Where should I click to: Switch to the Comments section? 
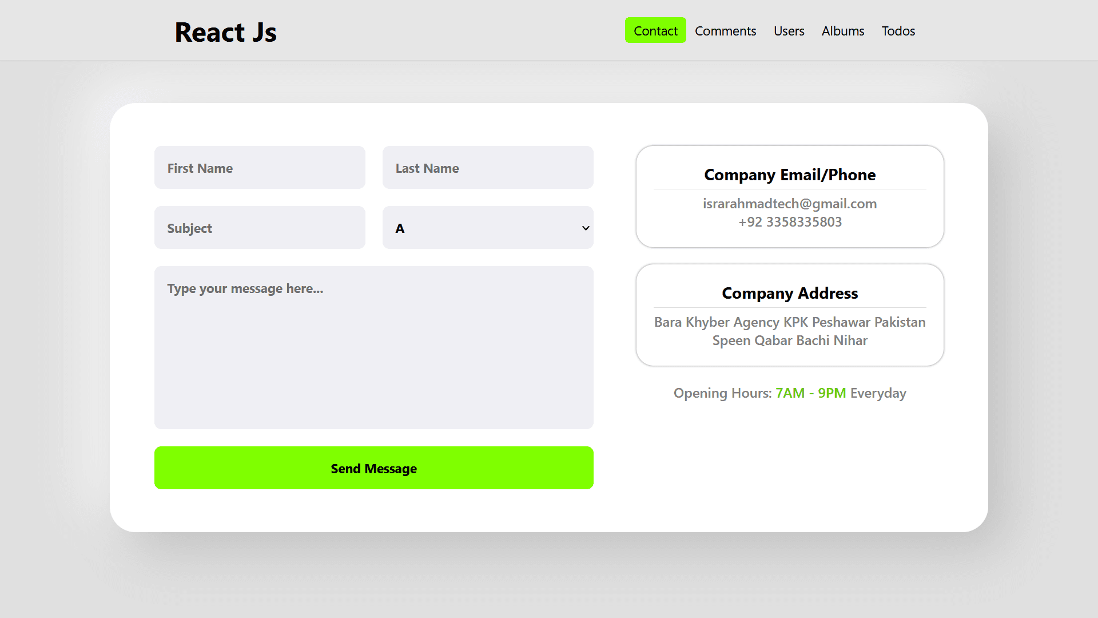pyautogui.click(x=725, y=31)
